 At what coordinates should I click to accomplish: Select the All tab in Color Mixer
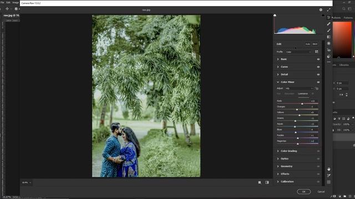click(x=313, y=93)
